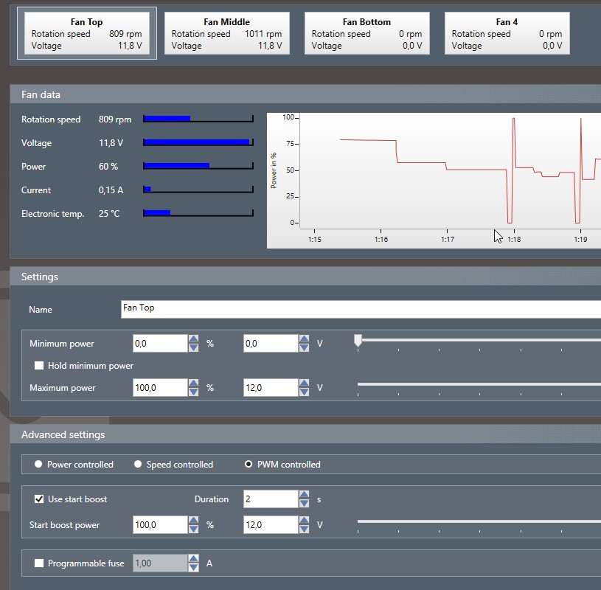This screenshot has height=590, width=601.
Task: Decrease Start boost power percent with down arrow
Action: (193, 529)
